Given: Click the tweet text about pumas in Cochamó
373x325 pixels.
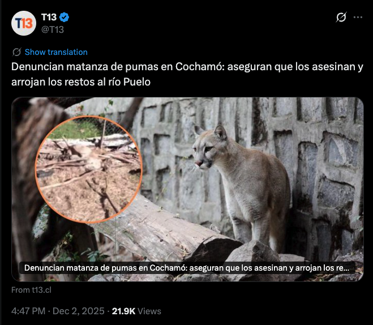Looking at the screenshot, I should click(x=187, y=74).
